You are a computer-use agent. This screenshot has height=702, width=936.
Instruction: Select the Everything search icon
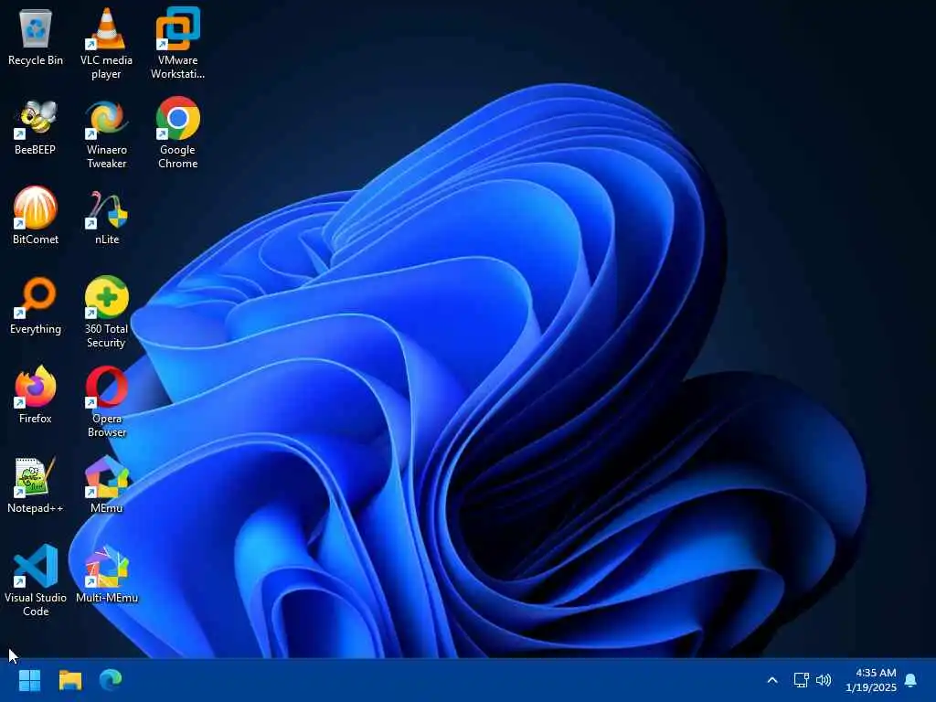tap(36, 305)
